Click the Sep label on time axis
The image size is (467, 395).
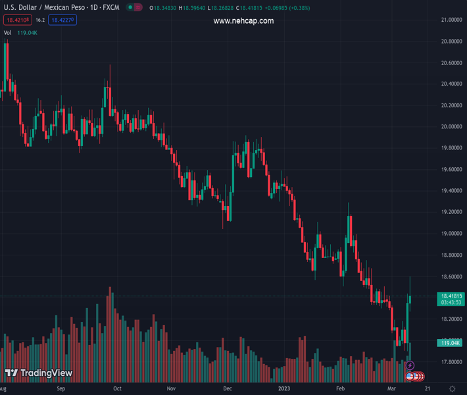(61, 389)
